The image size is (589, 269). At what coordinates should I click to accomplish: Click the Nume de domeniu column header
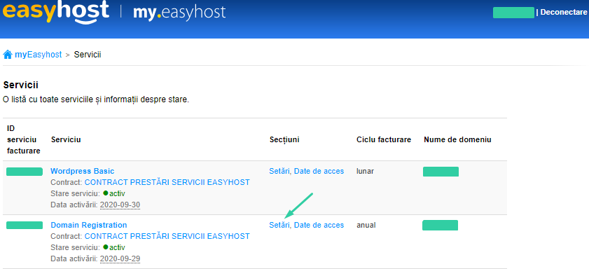tap(457, 140)
